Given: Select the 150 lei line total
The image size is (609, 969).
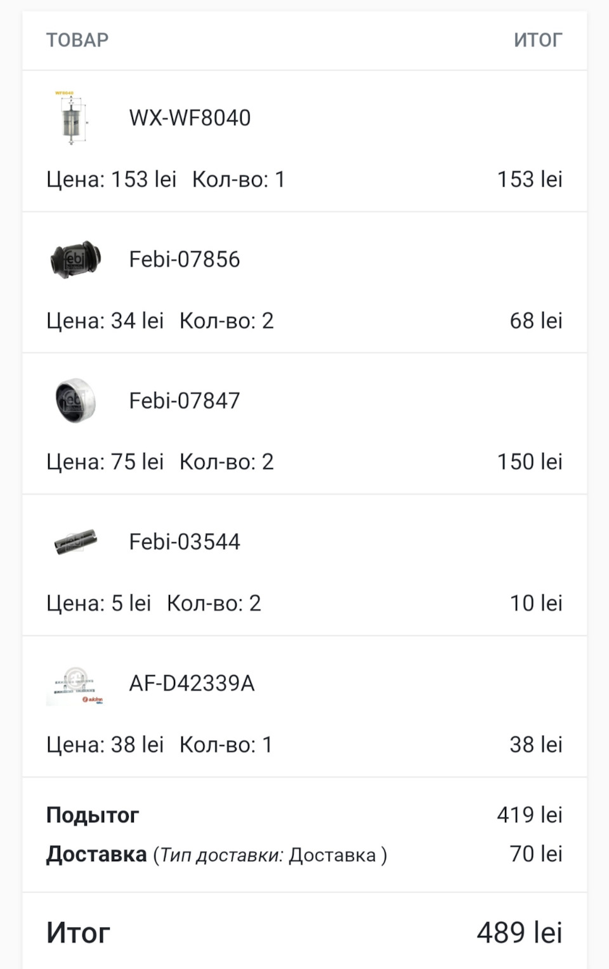Looking at the screenshot, I should click(530, 462).
